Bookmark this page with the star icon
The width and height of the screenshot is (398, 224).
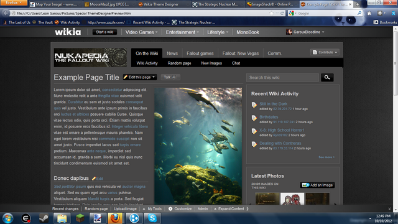pyautogui.click(x=271, y=13)
